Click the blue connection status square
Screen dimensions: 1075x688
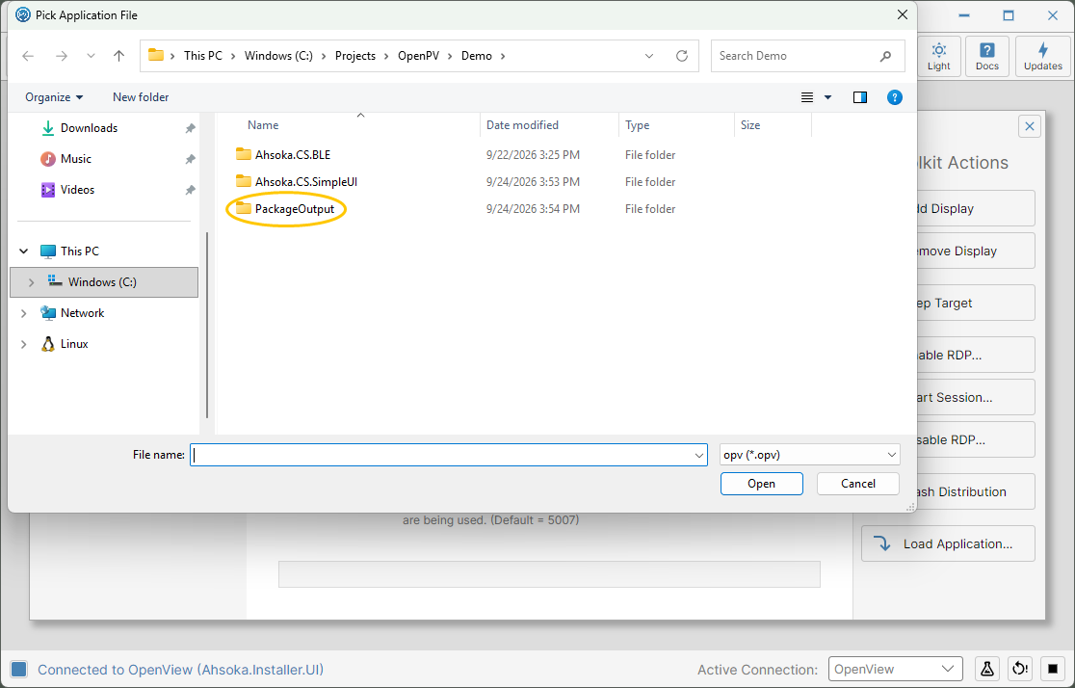(x=18, y=670)
